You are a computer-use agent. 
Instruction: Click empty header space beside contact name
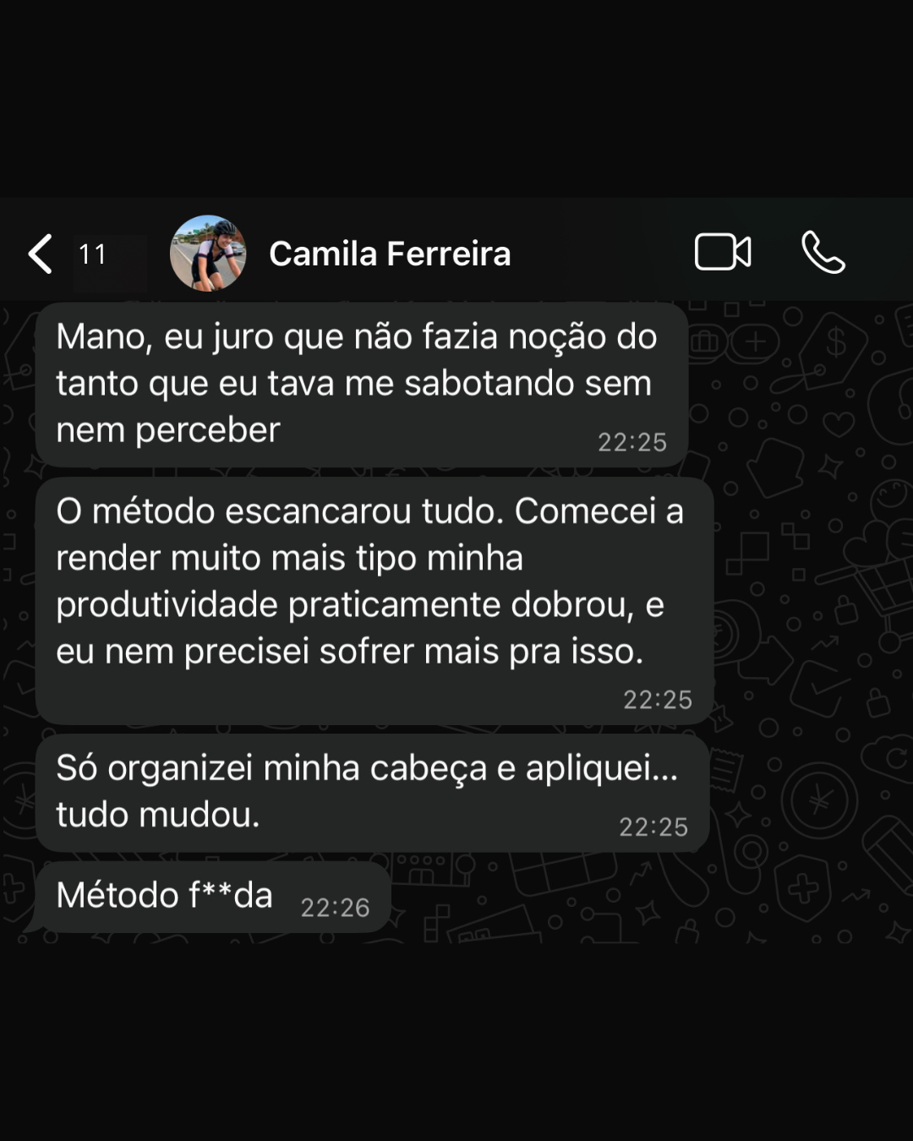point(600,254)
